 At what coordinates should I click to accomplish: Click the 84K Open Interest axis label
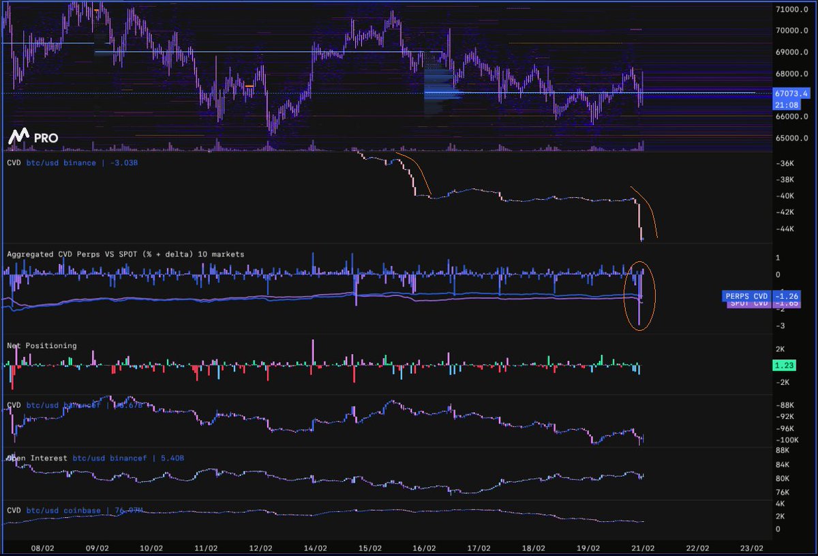point(783,465)
